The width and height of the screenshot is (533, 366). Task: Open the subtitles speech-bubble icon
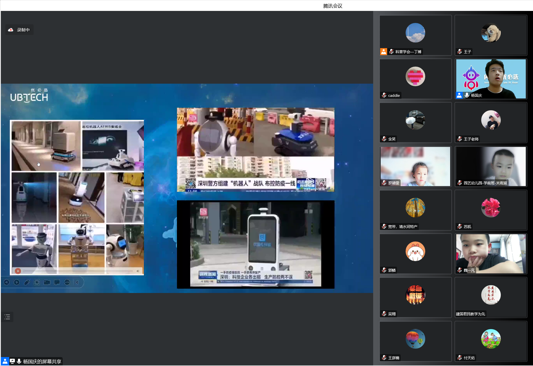pyautogui.click(x=57, y=282)
